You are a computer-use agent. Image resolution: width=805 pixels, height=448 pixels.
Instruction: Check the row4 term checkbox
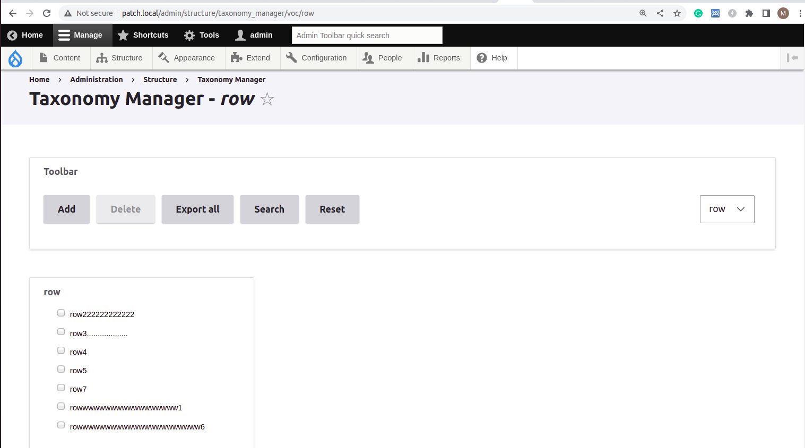tap(60, 350)
